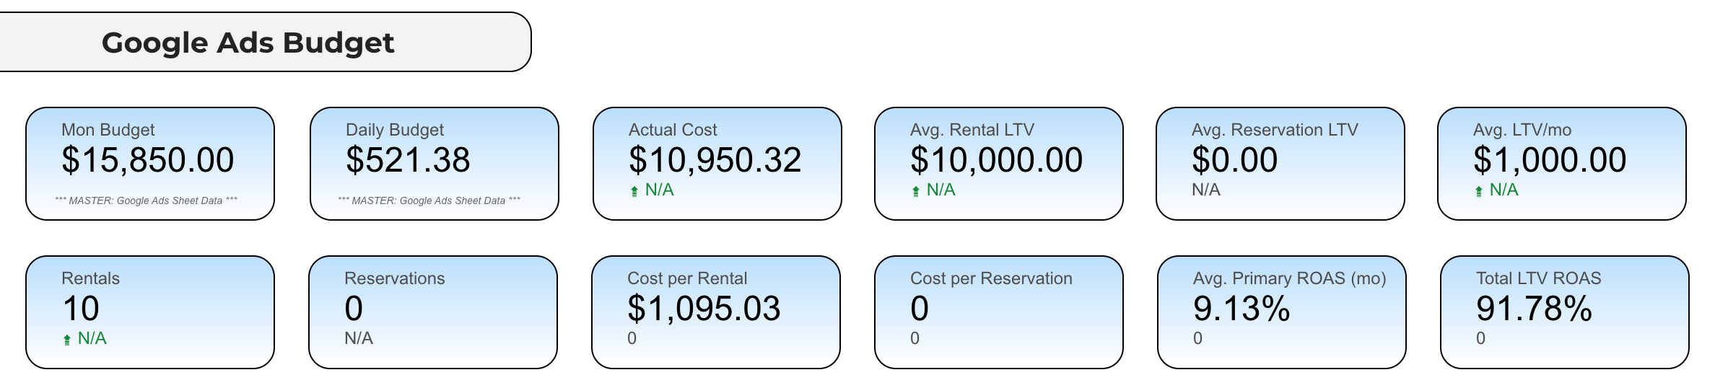Click the Total LTV ROAS 91.78% value
The height and width of the screenshot is (388, 1715).
click(x=1534, y=309)
